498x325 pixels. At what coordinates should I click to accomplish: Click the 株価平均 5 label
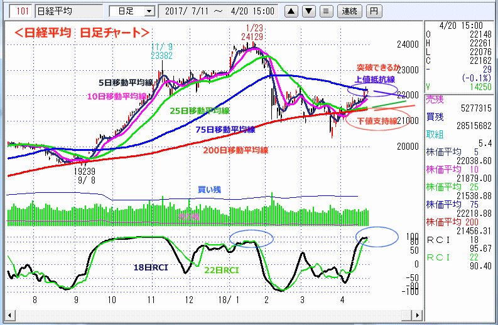coord(452,152)
